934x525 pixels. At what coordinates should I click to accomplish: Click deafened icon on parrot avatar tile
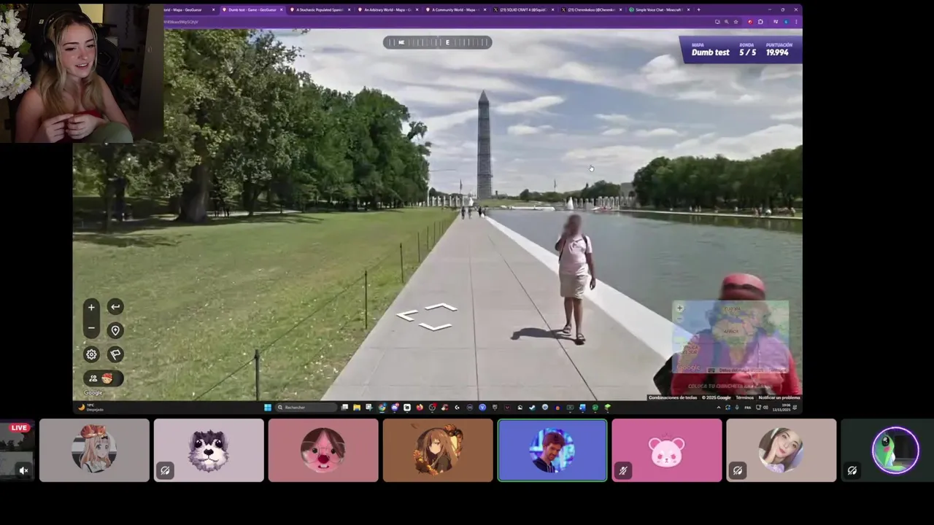[x=852, y=470]
